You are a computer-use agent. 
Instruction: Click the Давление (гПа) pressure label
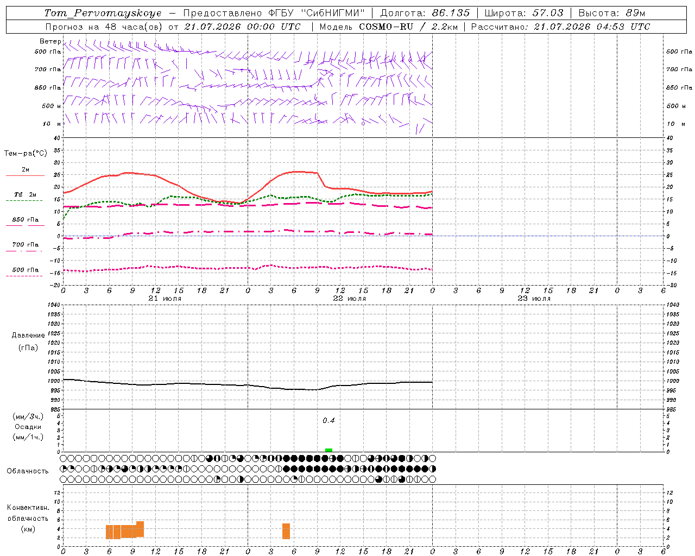28,342
